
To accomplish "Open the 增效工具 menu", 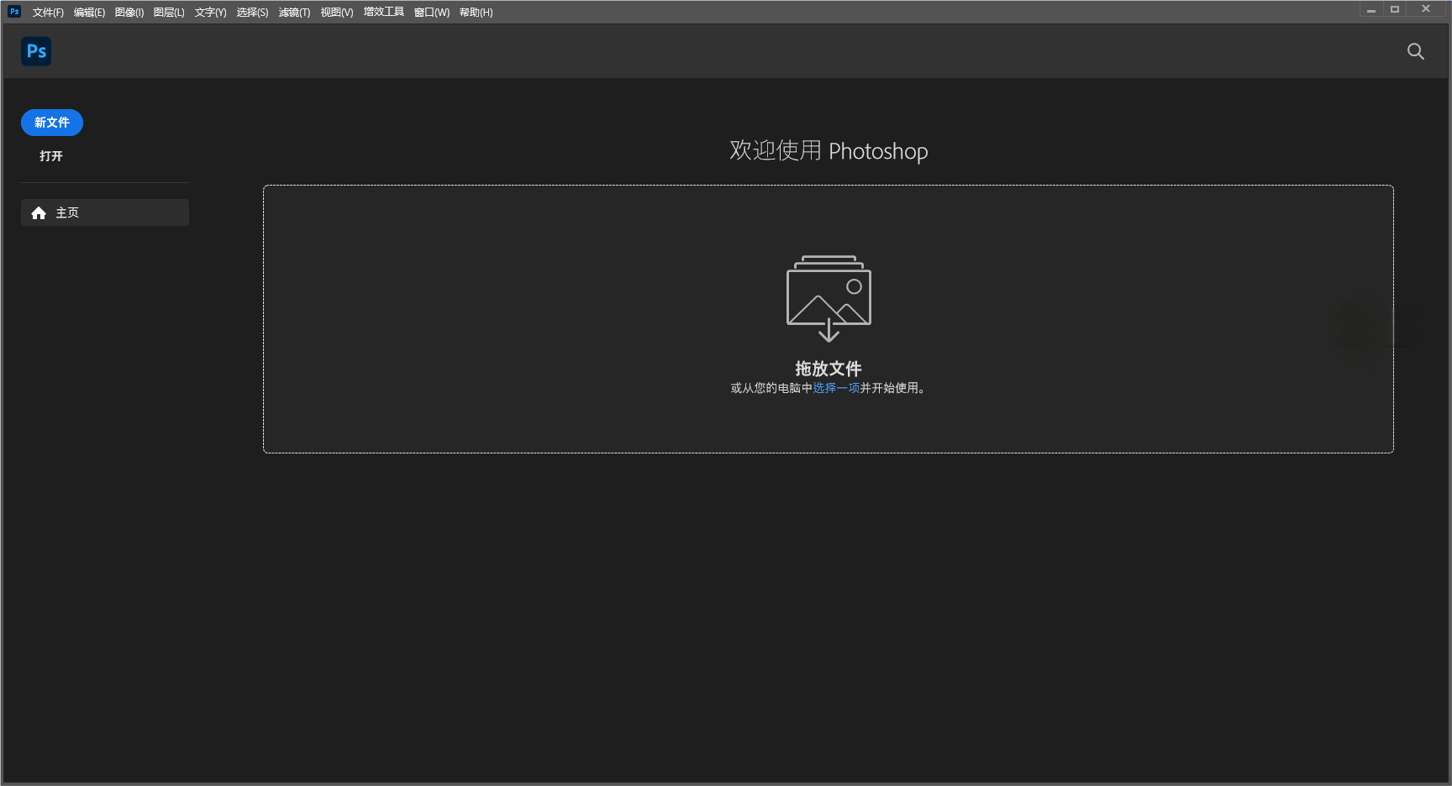I will [x=383, y=12].
